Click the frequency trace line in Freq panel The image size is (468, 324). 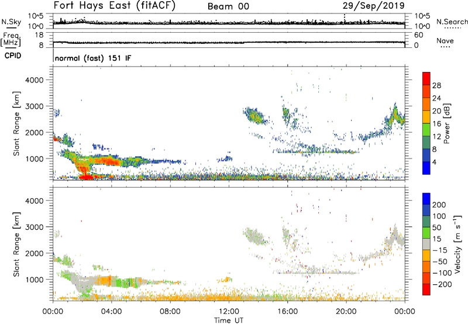[x=229, y=42]
